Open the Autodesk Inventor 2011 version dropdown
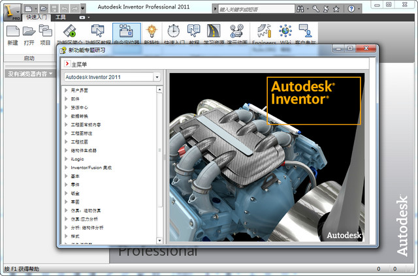This screenshot has height=276, width=418. click(157, 77)
